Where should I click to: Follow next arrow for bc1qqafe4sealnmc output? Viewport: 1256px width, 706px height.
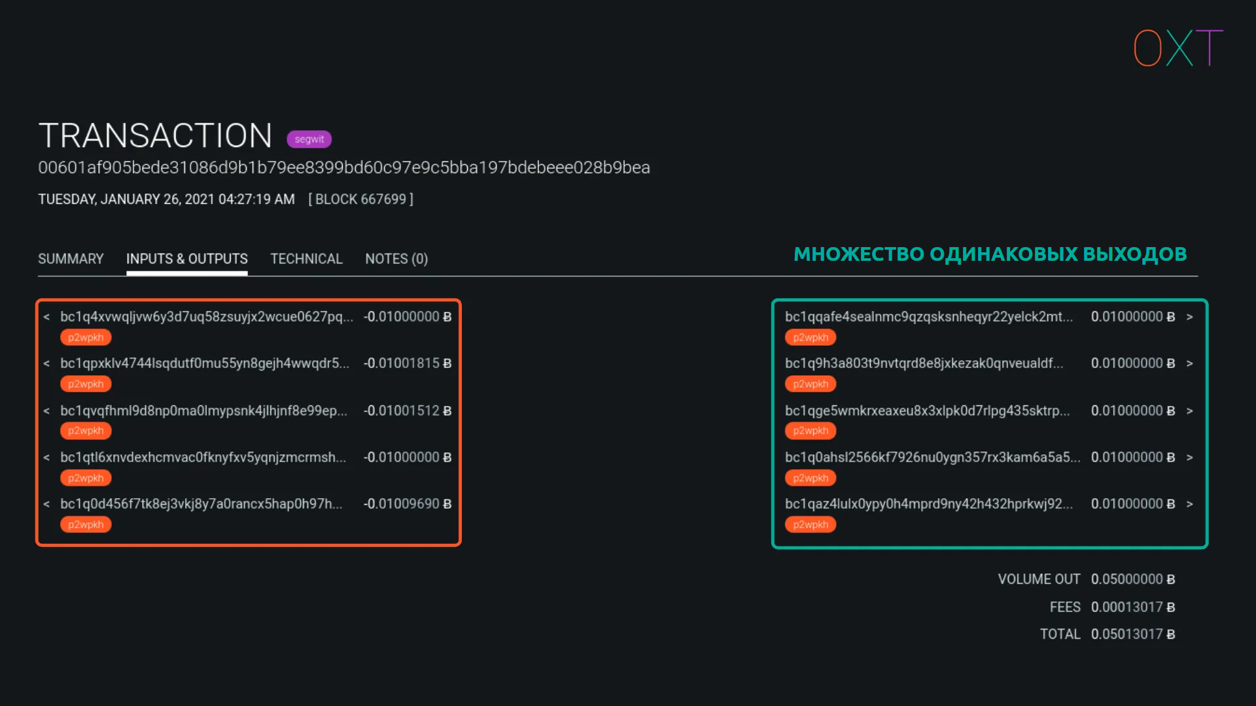click(1189, 317)
